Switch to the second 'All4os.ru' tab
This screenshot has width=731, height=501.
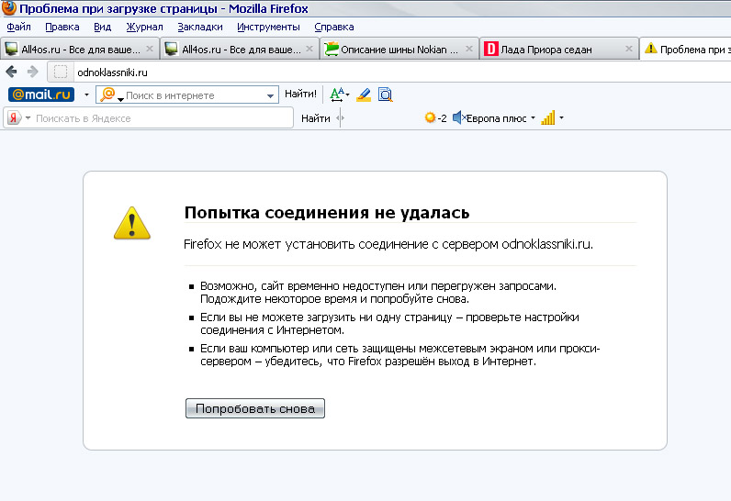tap(239, 49)
